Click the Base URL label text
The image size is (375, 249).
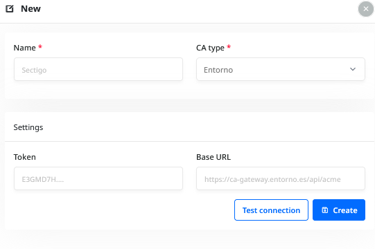pyautogui.click(x=213, y=157)
